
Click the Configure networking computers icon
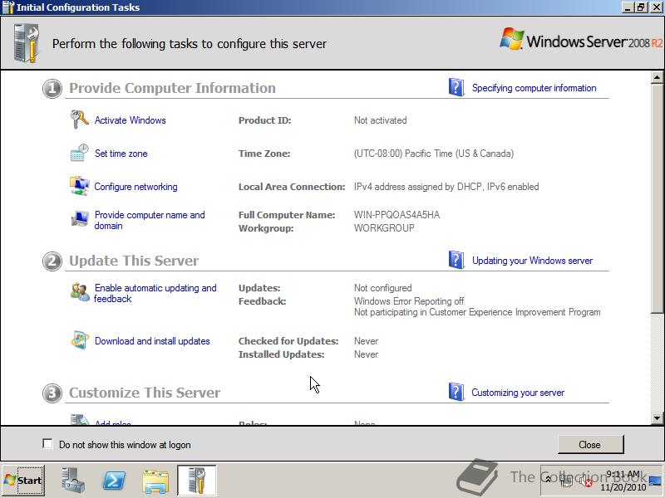pyautogui.click(x=79, y=186)
